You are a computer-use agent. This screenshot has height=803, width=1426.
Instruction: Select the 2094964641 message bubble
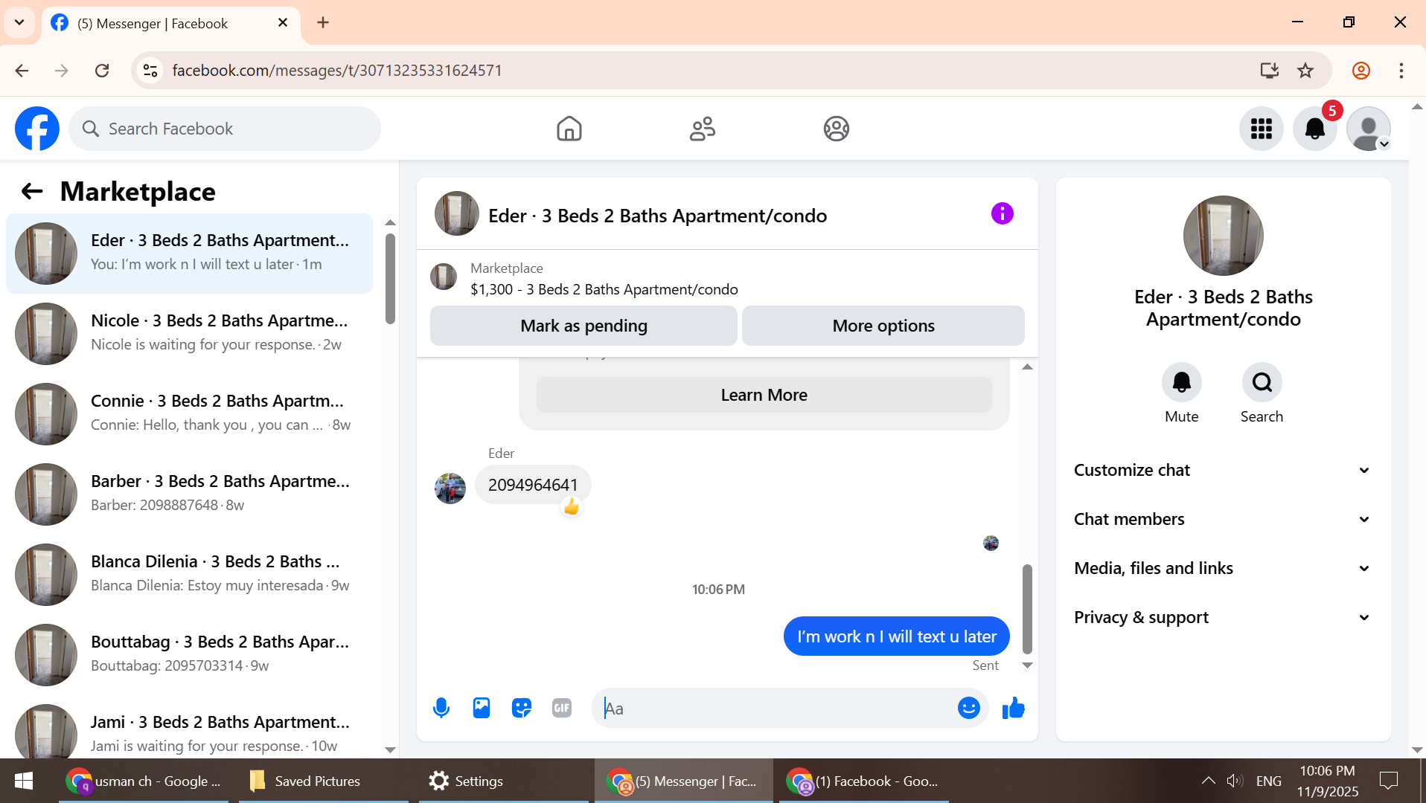coord(533,485)
